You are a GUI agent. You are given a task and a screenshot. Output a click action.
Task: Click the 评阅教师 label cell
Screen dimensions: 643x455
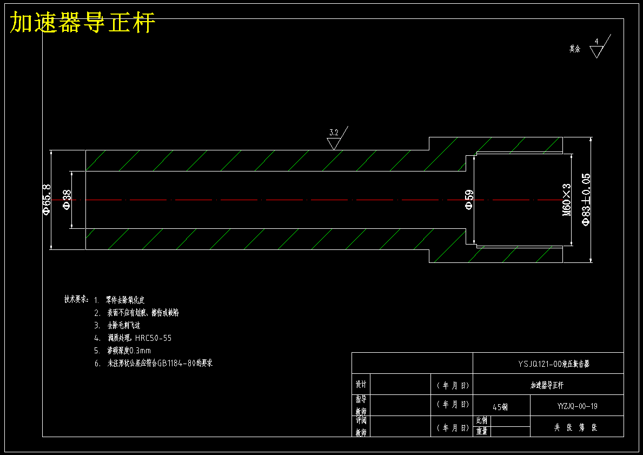click(x=361, y=426)
